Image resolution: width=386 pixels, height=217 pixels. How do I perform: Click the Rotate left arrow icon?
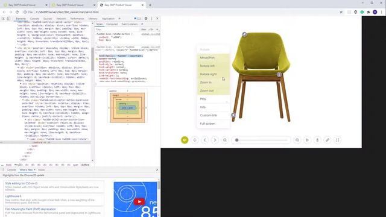pyautogui.click(x=205, y=140)
